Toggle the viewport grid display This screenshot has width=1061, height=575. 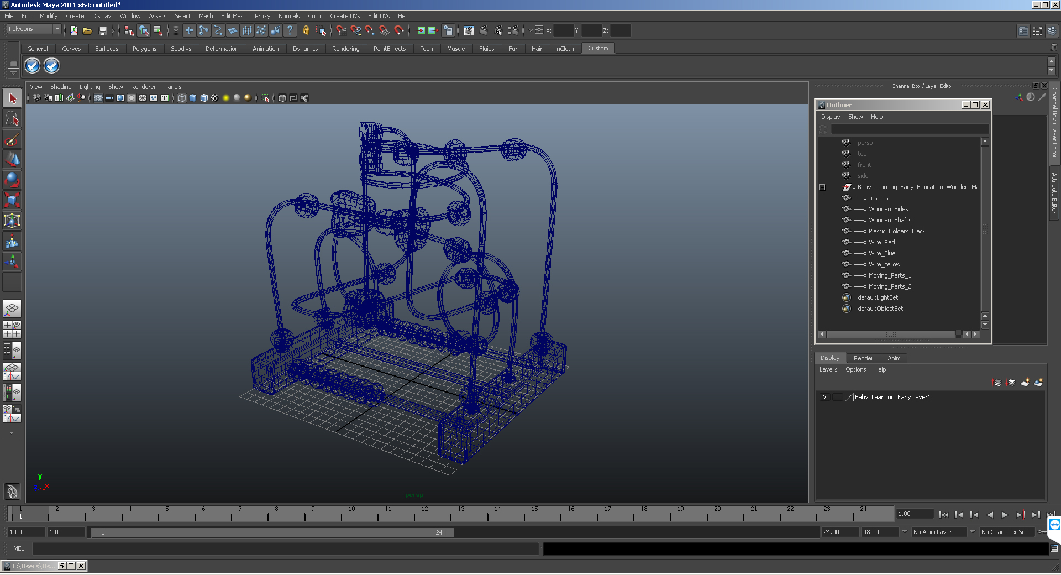point(98,98)
